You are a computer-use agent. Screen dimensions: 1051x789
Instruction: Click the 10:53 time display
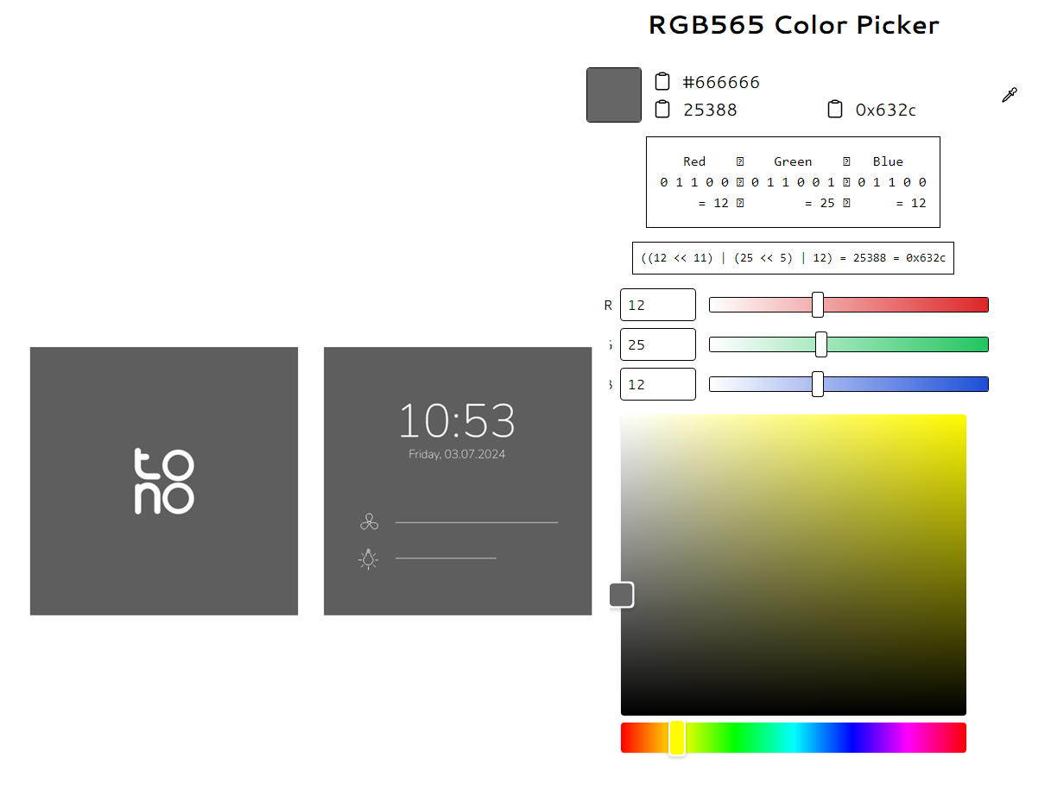tap(457, 421)
